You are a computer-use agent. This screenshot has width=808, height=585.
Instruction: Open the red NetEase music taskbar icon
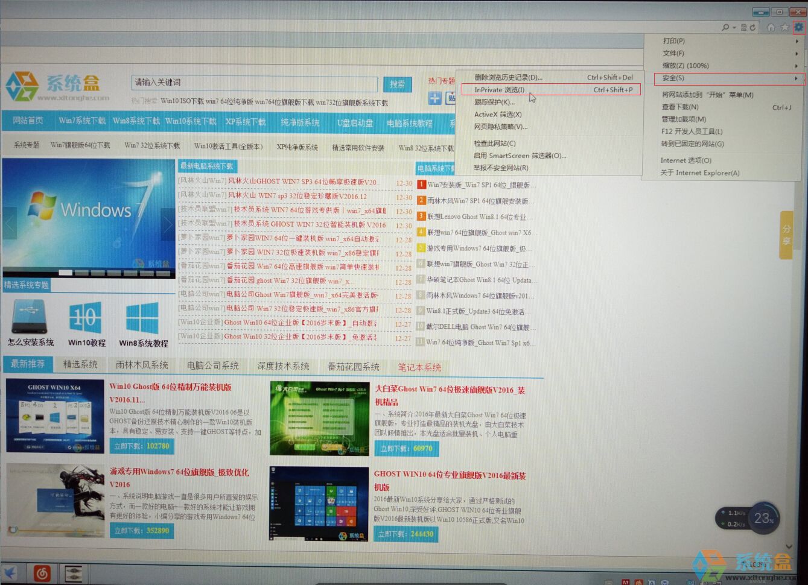click(x=42, y=573)
